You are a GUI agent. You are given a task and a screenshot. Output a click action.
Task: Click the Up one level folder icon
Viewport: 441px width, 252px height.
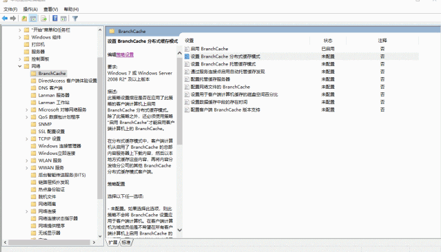click(x=25, y=19)
